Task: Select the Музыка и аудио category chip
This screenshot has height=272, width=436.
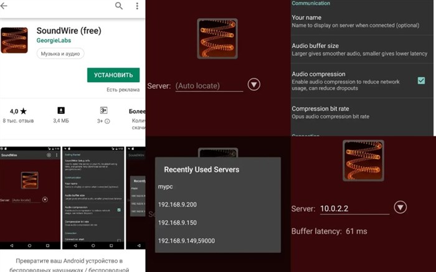Action: pyautogui.click(x=60, y=54)
